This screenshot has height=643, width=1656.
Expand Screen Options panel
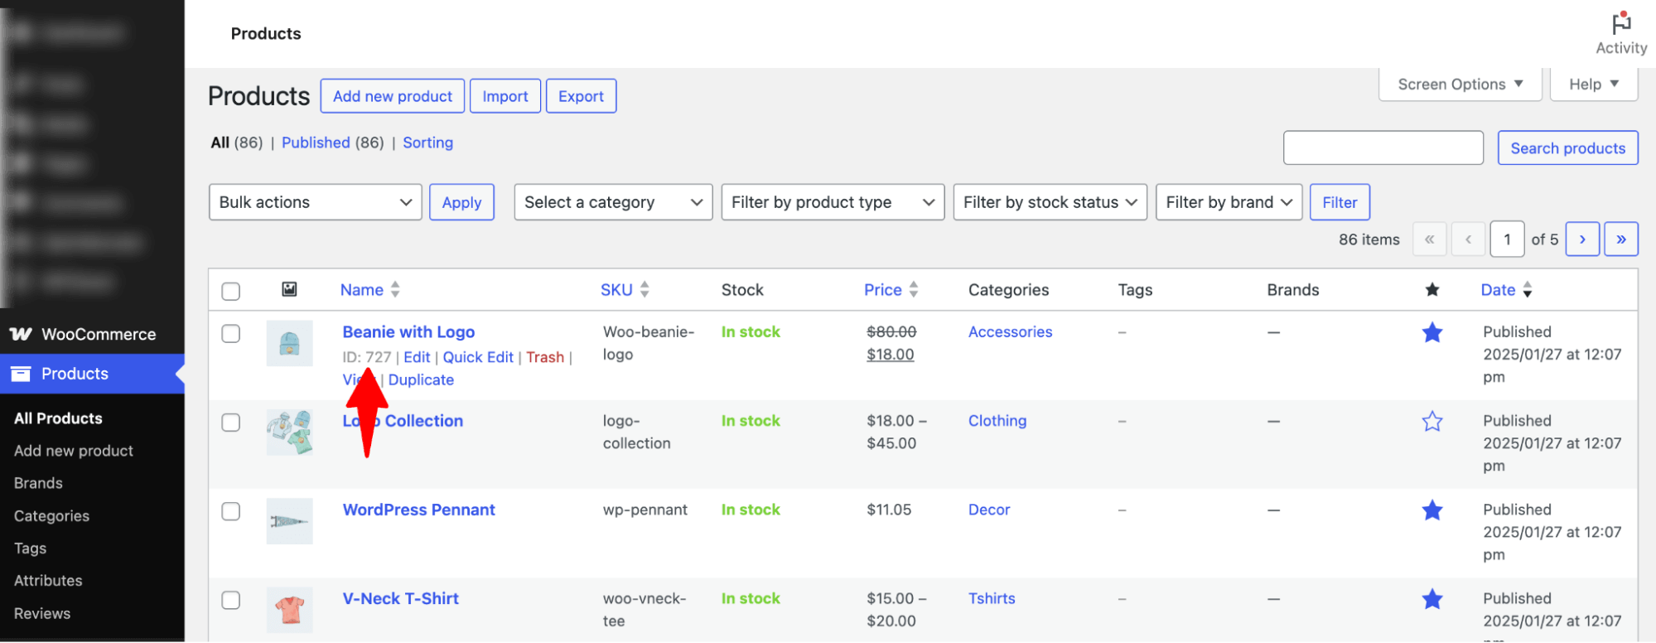click(1460, 85)
